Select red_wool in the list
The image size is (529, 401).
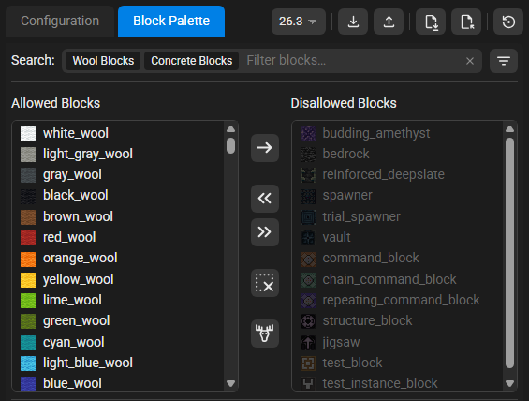point(118,238)
